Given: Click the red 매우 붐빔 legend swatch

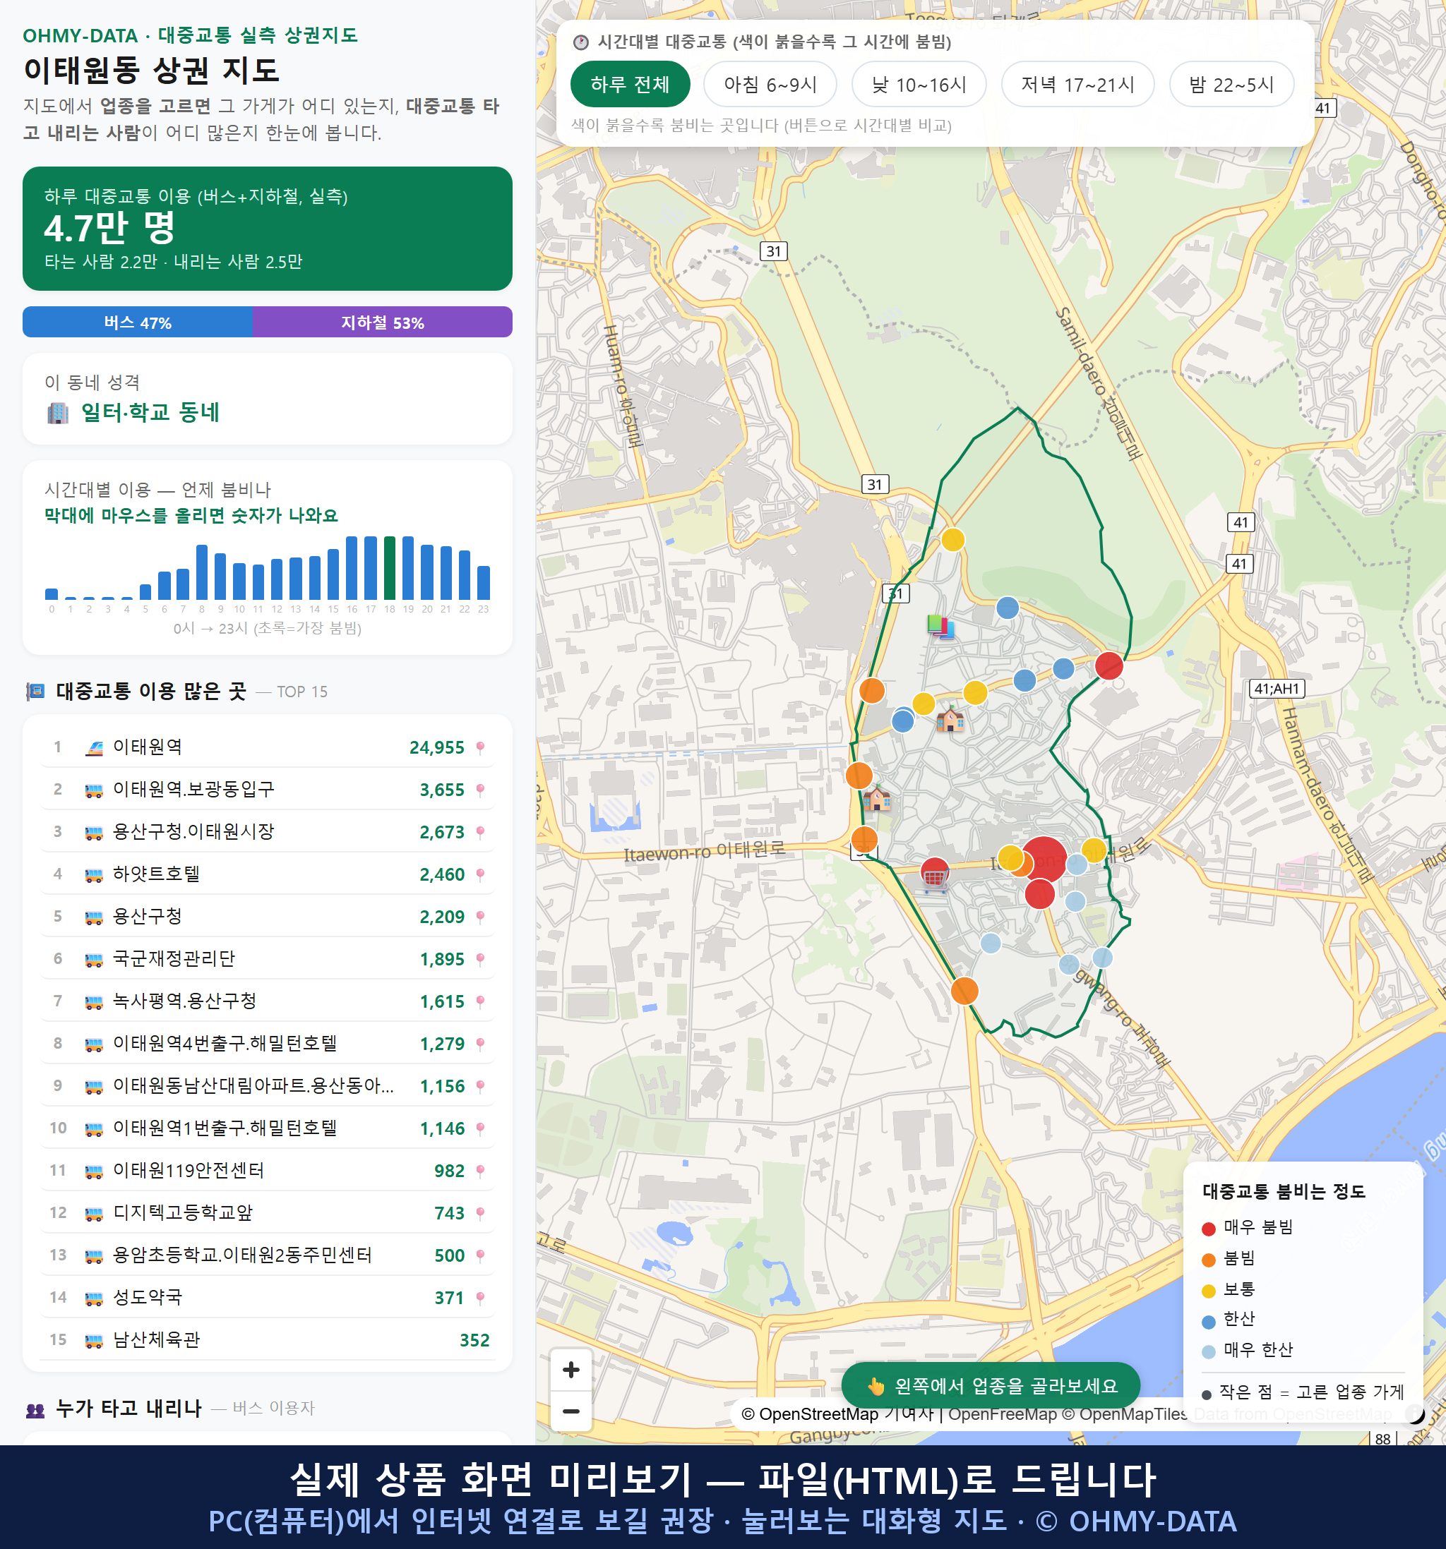Looking at the screenshot, I should [x=1208, y=1229].
